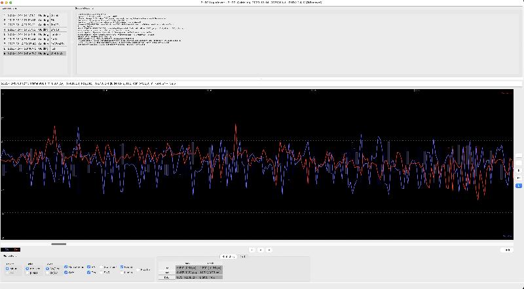The image size is (524, 289).
Task: Select the highlighted session row 9
Action: point(35,54)
